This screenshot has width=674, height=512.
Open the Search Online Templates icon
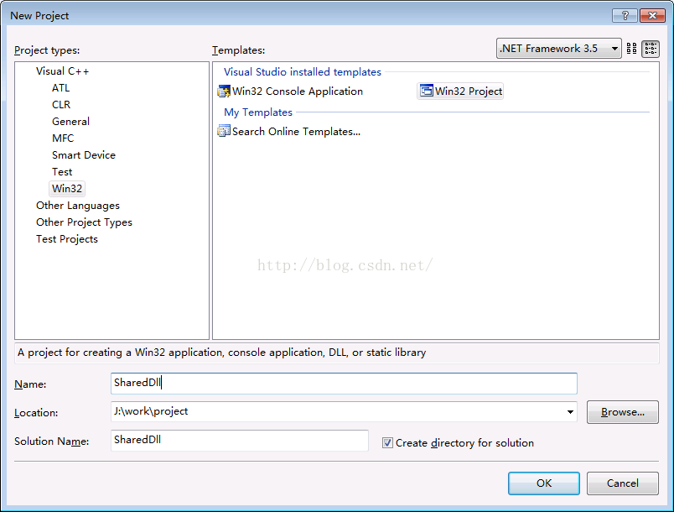(x=224, y=131)
